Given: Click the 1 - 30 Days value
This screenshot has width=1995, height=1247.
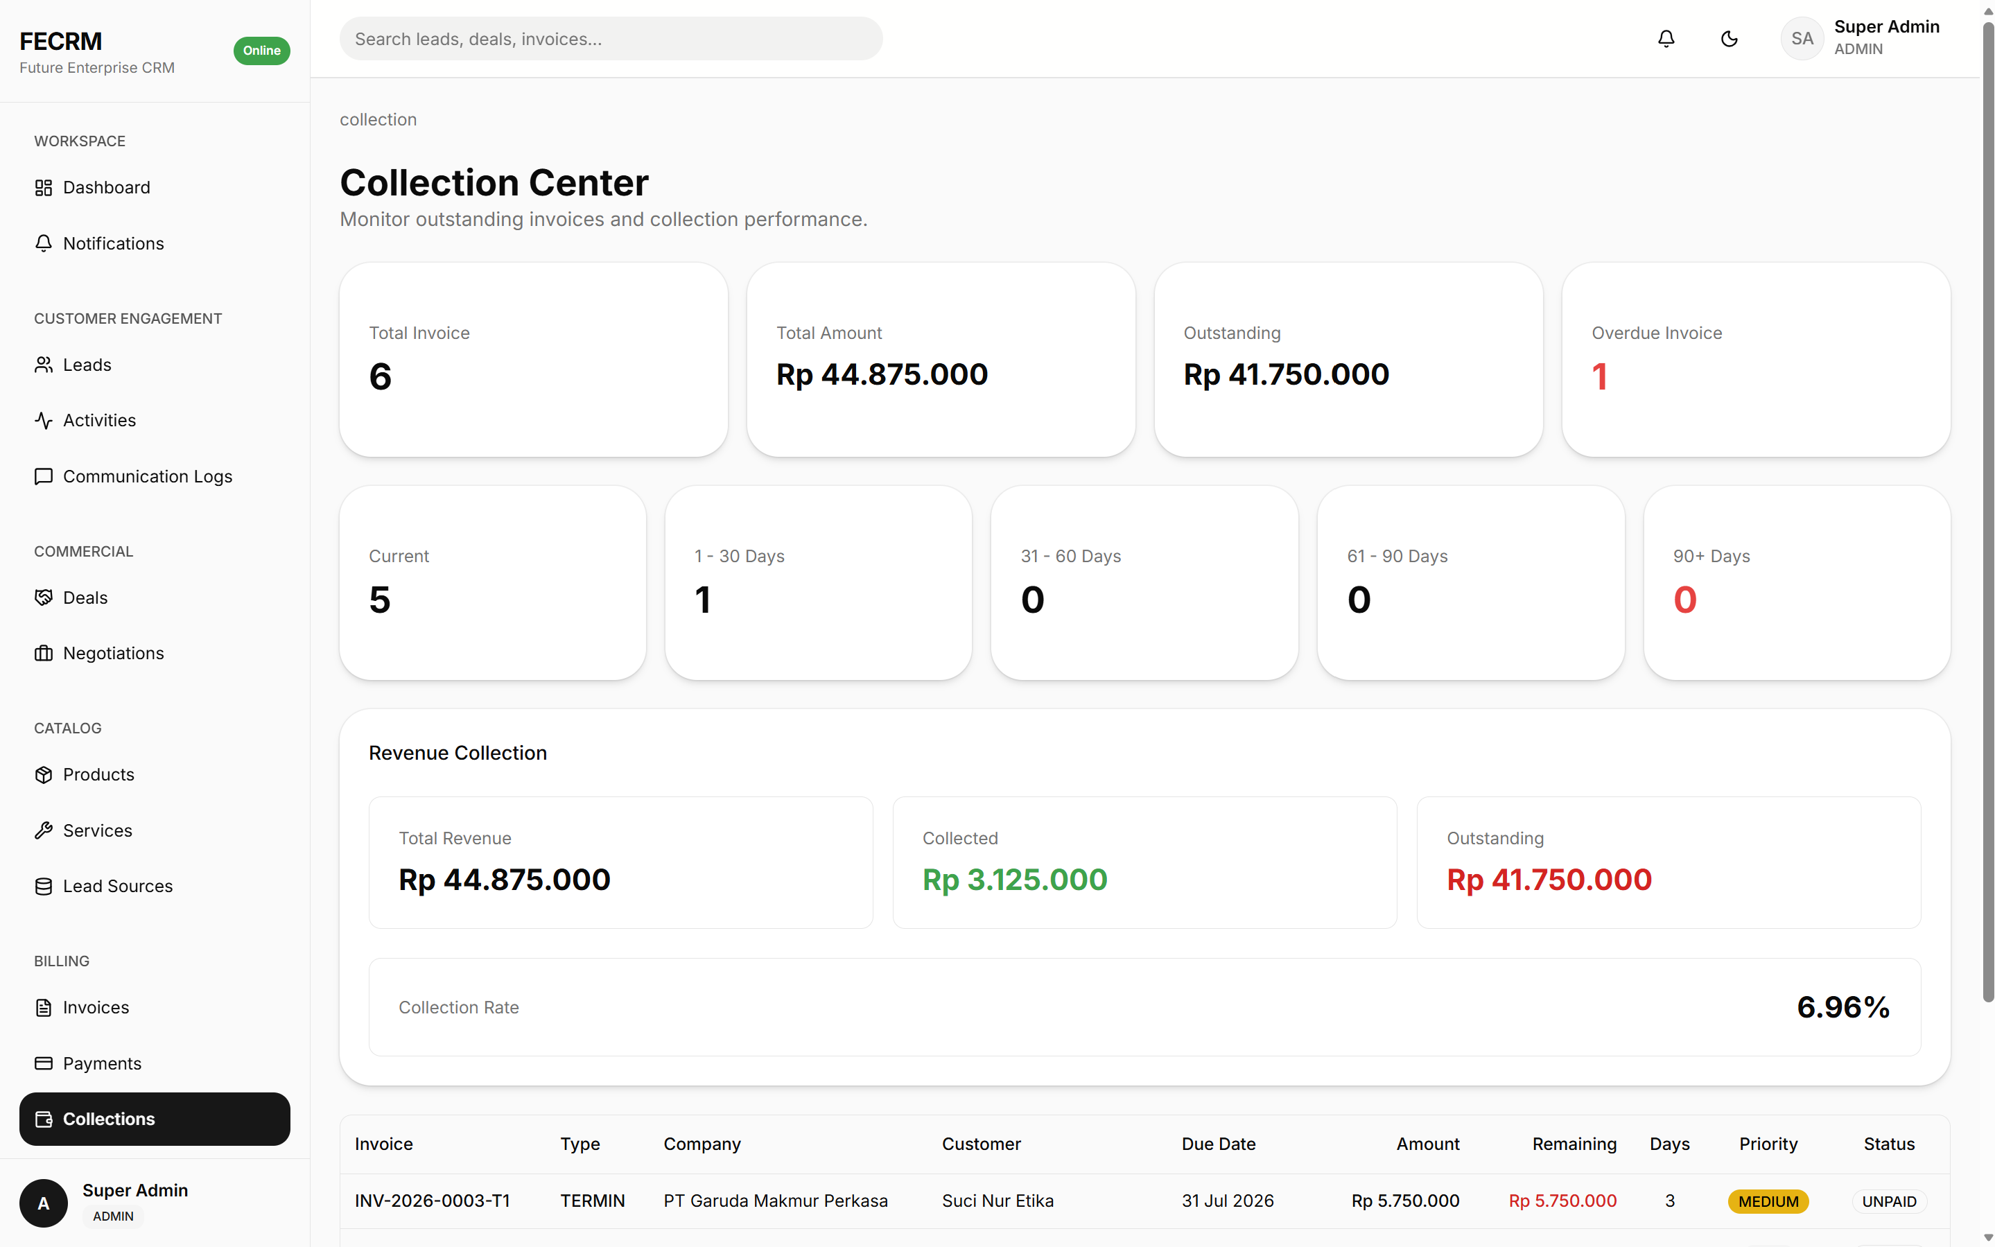Looking at the screenshot, I should pos(703,600).
